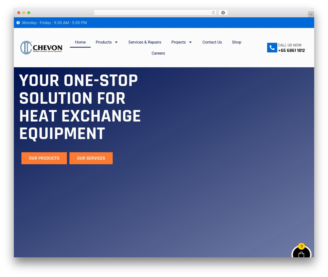Click the browser download icon
The image size is (328, 277).
(223, 13)
